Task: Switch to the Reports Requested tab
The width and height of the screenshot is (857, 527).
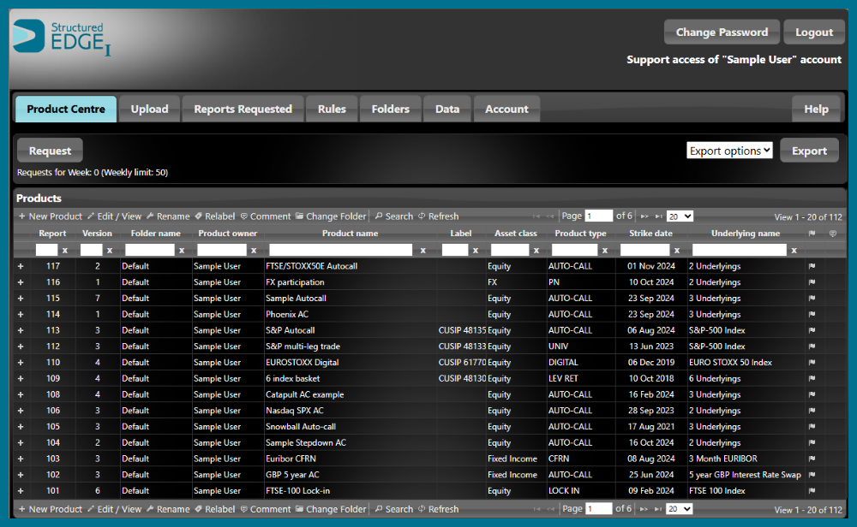Action: pos(243,110)
